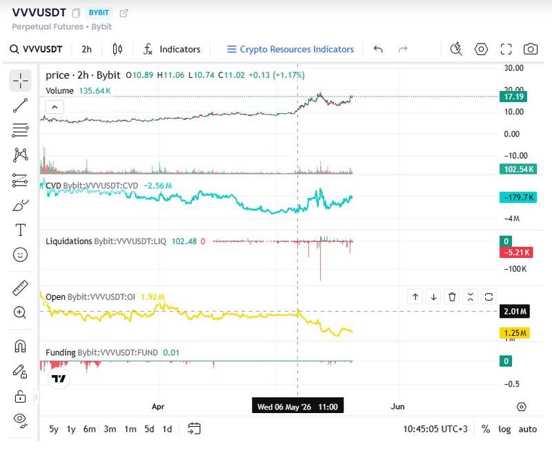Viewport: 552px width, 453px height.
Task: Click the 2.01M crosshair value label
Action: coord(515,311)
